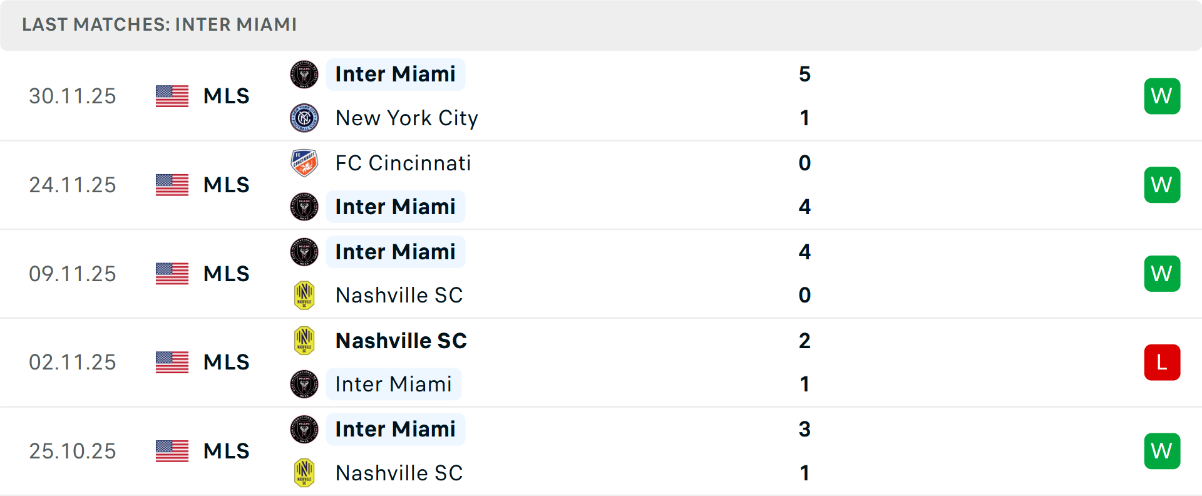The width and height of the screenshot is (1202, 496).
Task: Click Nashville SC crest in 09.11.25 match
Action: [x=304, y=295]
